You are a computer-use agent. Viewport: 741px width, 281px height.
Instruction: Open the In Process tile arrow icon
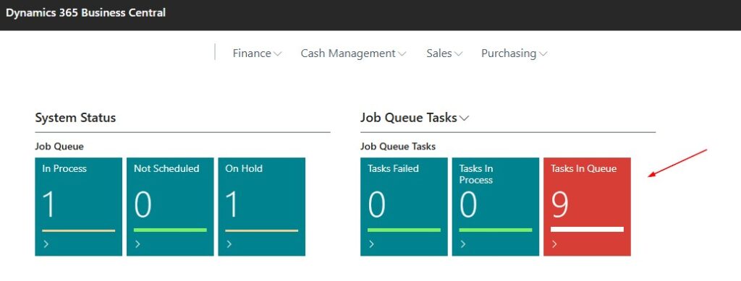coord(46,244)
